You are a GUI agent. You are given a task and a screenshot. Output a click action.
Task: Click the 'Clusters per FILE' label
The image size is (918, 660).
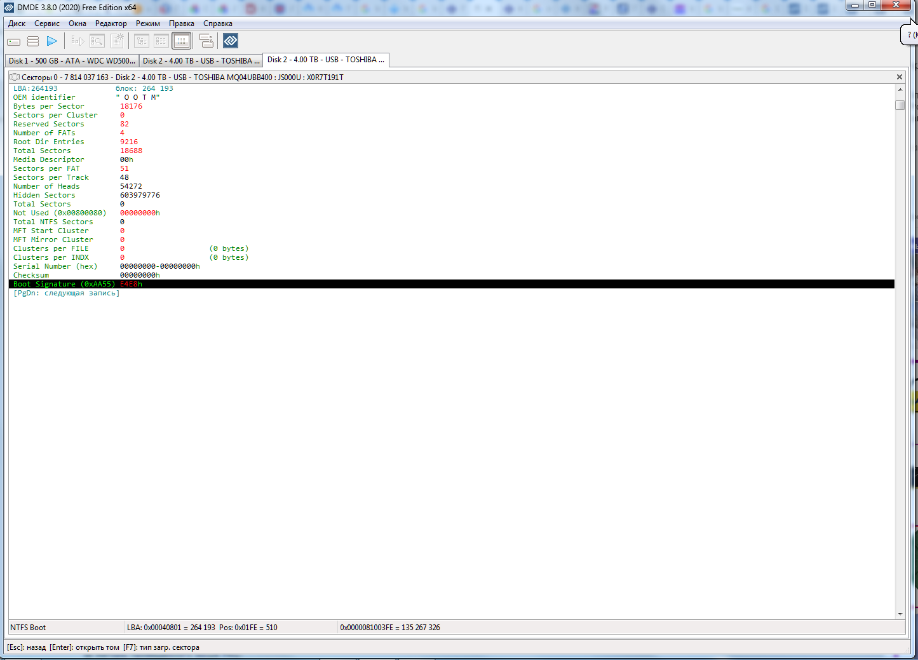51,249
